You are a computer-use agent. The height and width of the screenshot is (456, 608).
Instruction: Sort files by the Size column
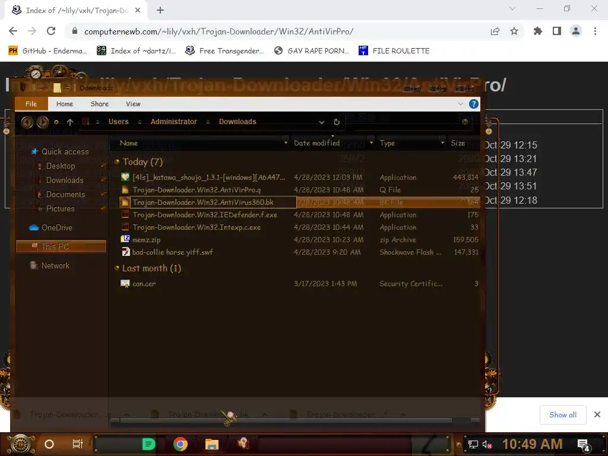click(x=458, y=143)
